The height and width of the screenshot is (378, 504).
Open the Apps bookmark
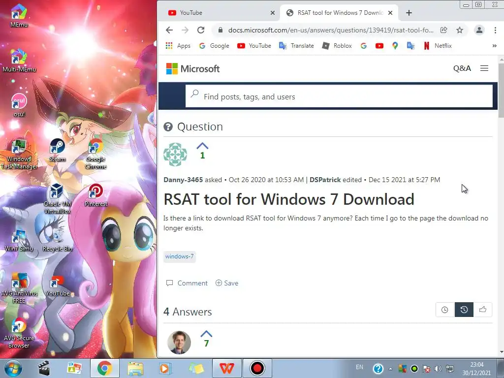(178, 46)
